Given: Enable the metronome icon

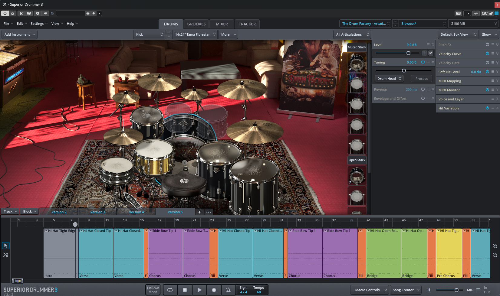Looking at the screenshot, I should click(x=228, y=290).
